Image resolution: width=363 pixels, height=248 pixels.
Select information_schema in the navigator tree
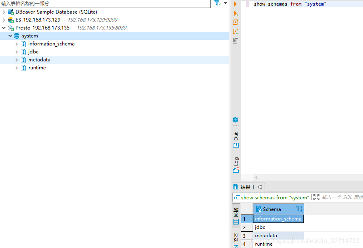pos(52,44)
